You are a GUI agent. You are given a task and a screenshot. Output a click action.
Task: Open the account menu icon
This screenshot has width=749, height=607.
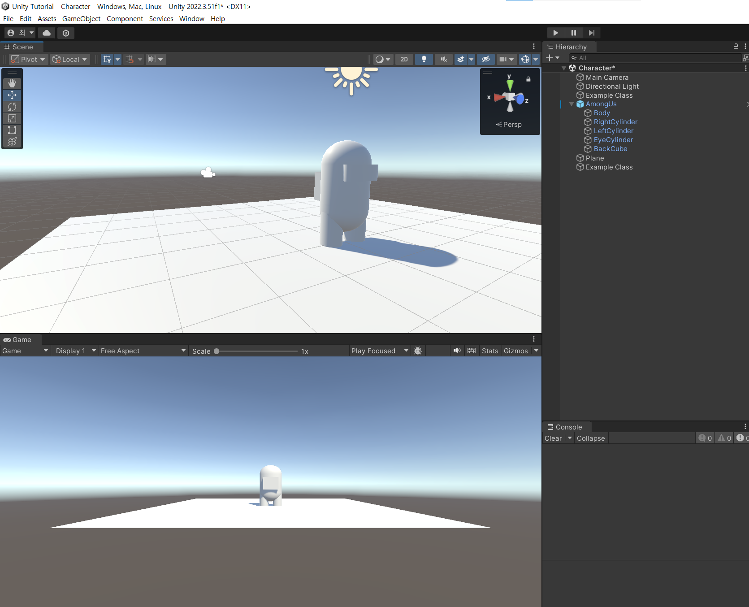click(x=20, y=33)
